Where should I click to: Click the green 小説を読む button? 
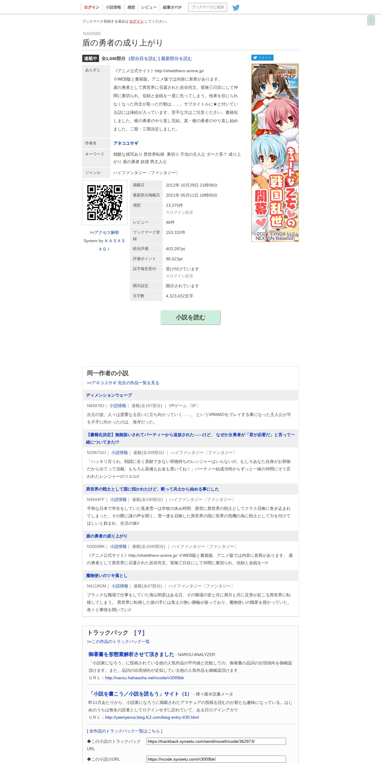[x=190, y=317]
